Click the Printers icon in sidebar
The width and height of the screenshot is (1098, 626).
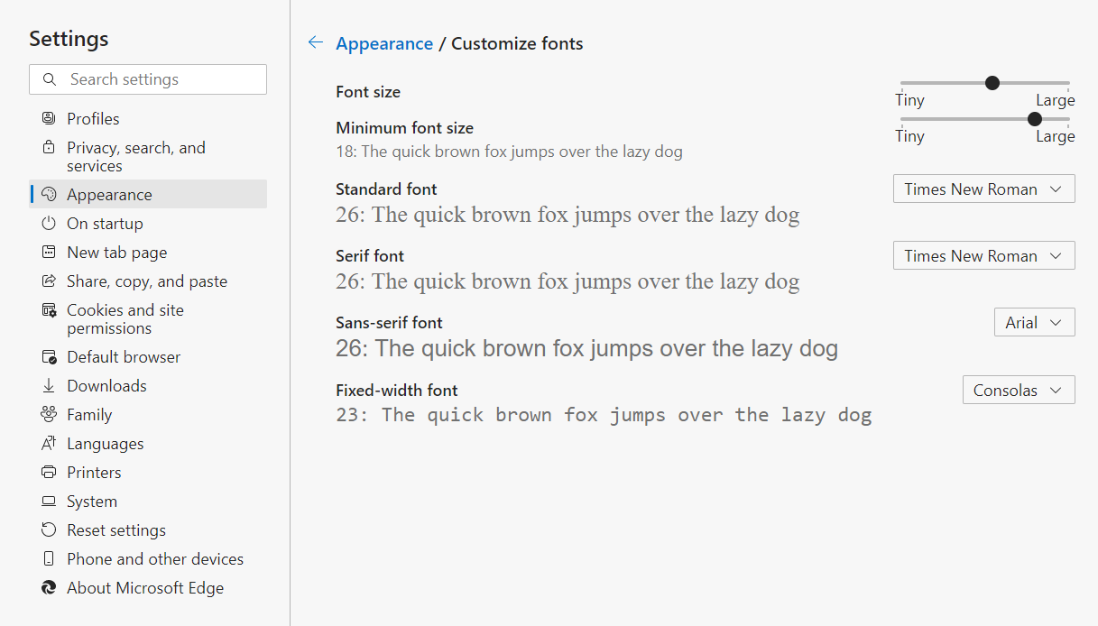pyautogui.click(x=49, y=473)
